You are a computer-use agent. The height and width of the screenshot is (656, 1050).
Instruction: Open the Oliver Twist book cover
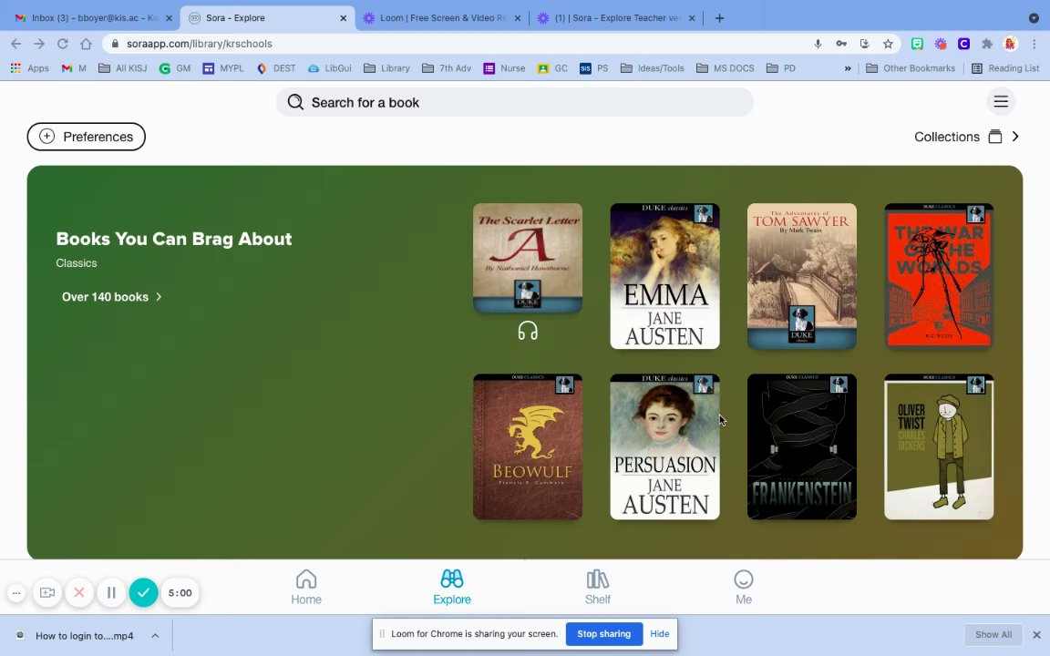[x=939, y=447]
